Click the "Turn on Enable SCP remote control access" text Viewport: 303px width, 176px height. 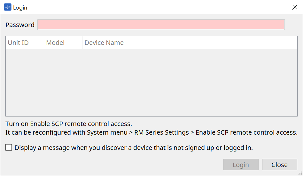point(69,123)
